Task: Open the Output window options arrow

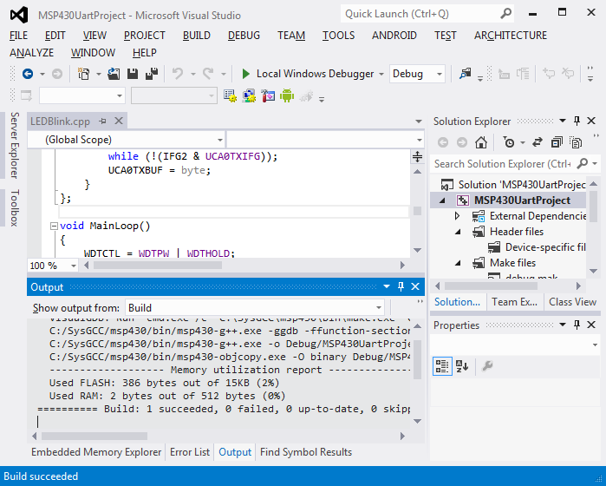Action: pos(387,286)
